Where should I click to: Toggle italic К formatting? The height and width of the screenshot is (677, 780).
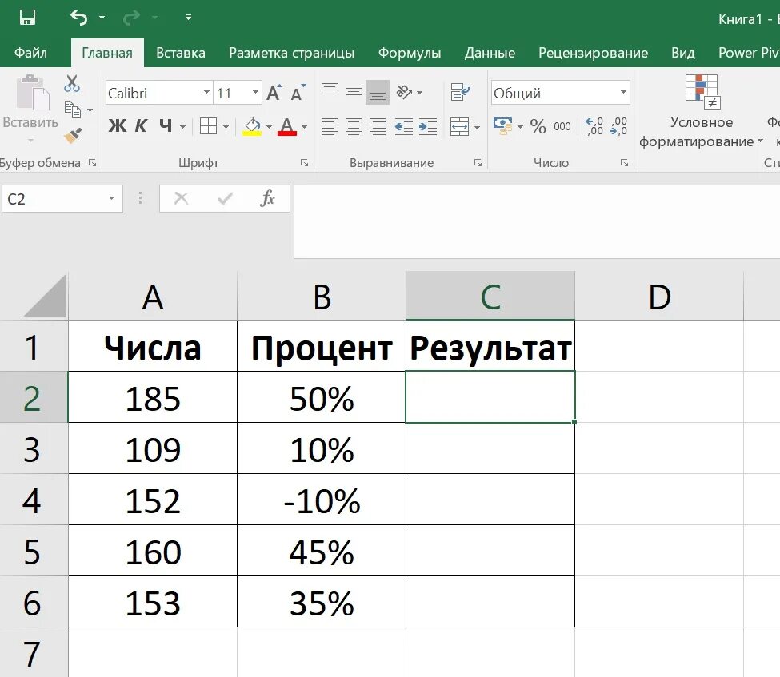[x=141, y=126]
